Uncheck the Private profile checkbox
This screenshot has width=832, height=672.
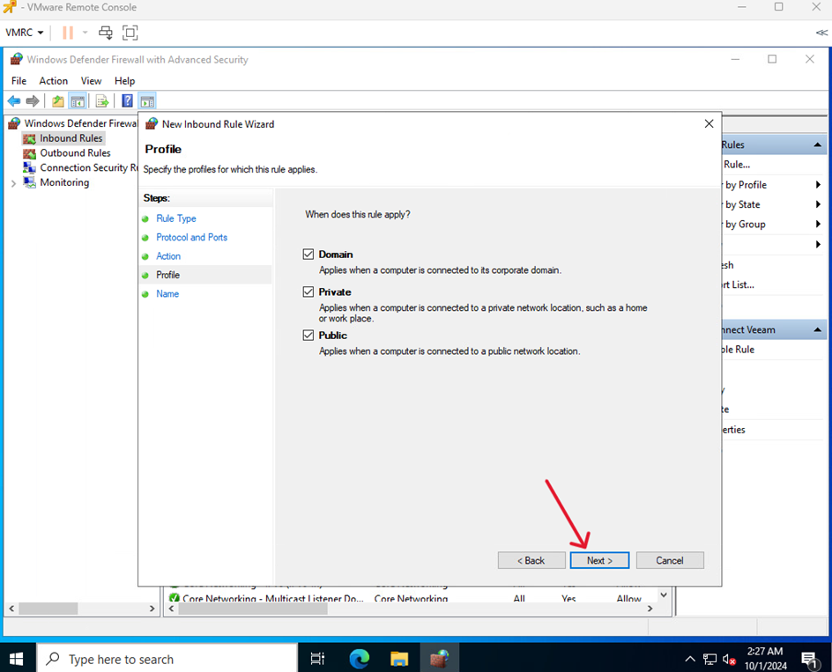308,292
